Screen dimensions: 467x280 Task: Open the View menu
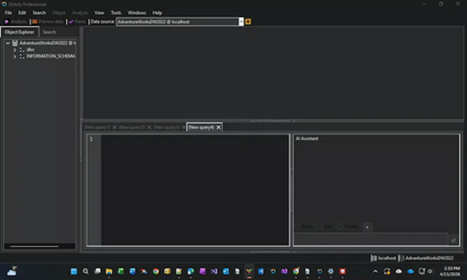point(99,13)
